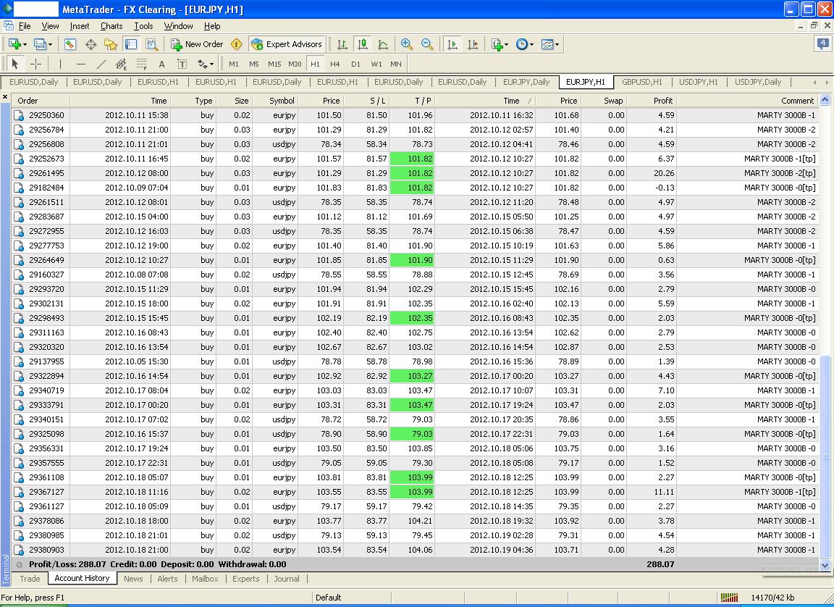Screen dimensions: 834x607
Task: Click highlighted T/P 101.90 for order 29264649
Action: (412, 260)
